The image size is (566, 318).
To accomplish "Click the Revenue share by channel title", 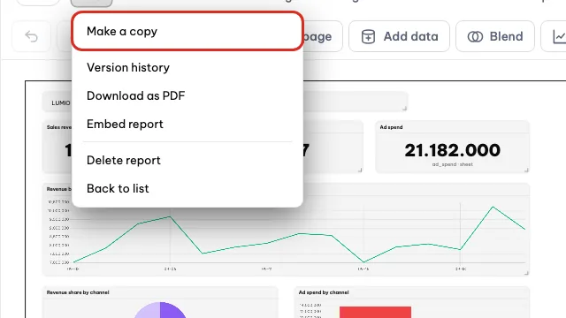I will point(78,292).
